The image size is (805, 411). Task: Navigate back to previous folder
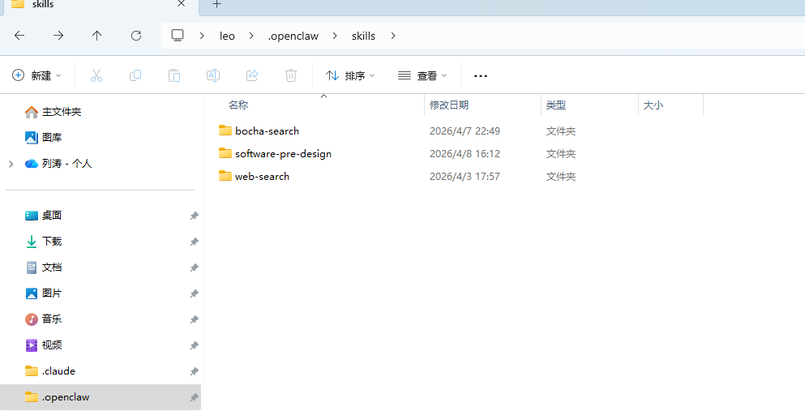pos(19,36)
